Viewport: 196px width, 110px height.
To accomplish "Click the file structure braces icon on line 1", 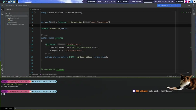I will point(35,12).
